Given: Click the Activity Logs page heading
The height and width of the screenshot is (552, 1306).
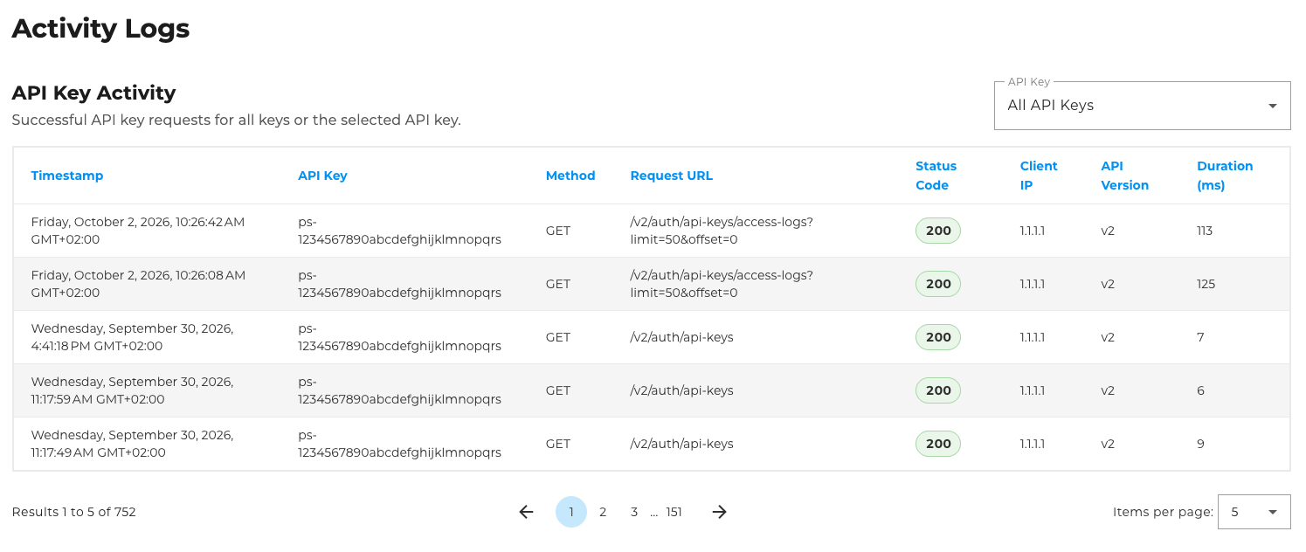Looking at the screenshot, I should click(100, 28).
